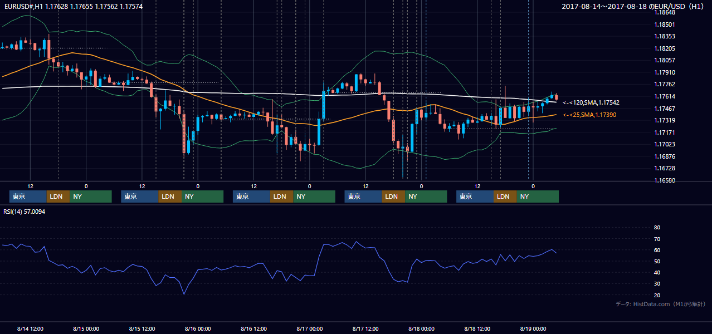Click price level 1.18648 on the axis
The image size is (712, 334).
click(x=664, y=12)
